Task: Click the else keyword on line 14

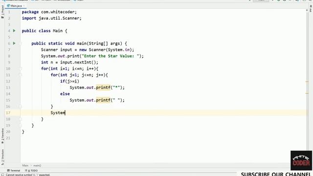Action: 65,94
